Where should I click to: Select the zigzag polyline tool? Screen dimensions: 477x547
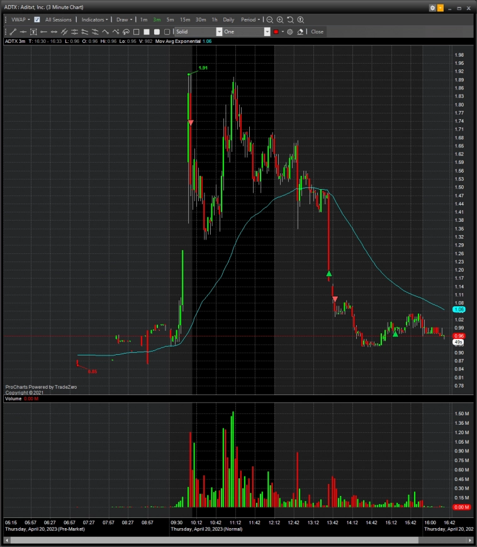point(105,32)
